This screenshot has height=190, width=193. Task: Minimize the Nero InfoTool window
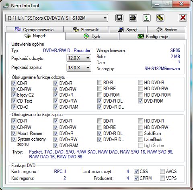coord(157,4)
